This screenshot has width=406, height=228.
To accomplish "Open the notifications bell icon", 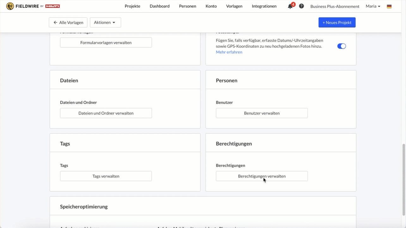I will (x=290, y=6).
